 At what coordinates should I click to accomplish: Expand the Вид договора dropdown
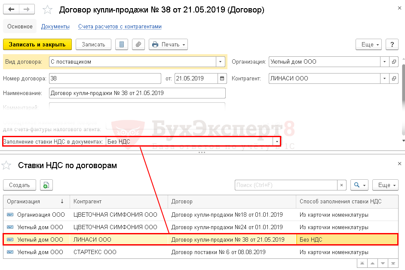tap(221, 62)
